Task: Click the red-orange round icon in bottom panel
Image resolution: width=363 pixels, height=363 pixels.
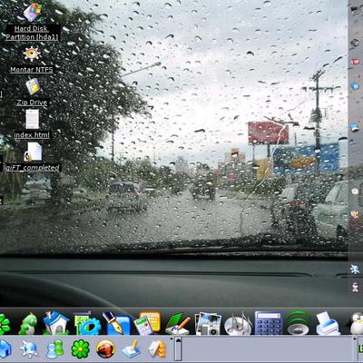Action: (105, 348)
